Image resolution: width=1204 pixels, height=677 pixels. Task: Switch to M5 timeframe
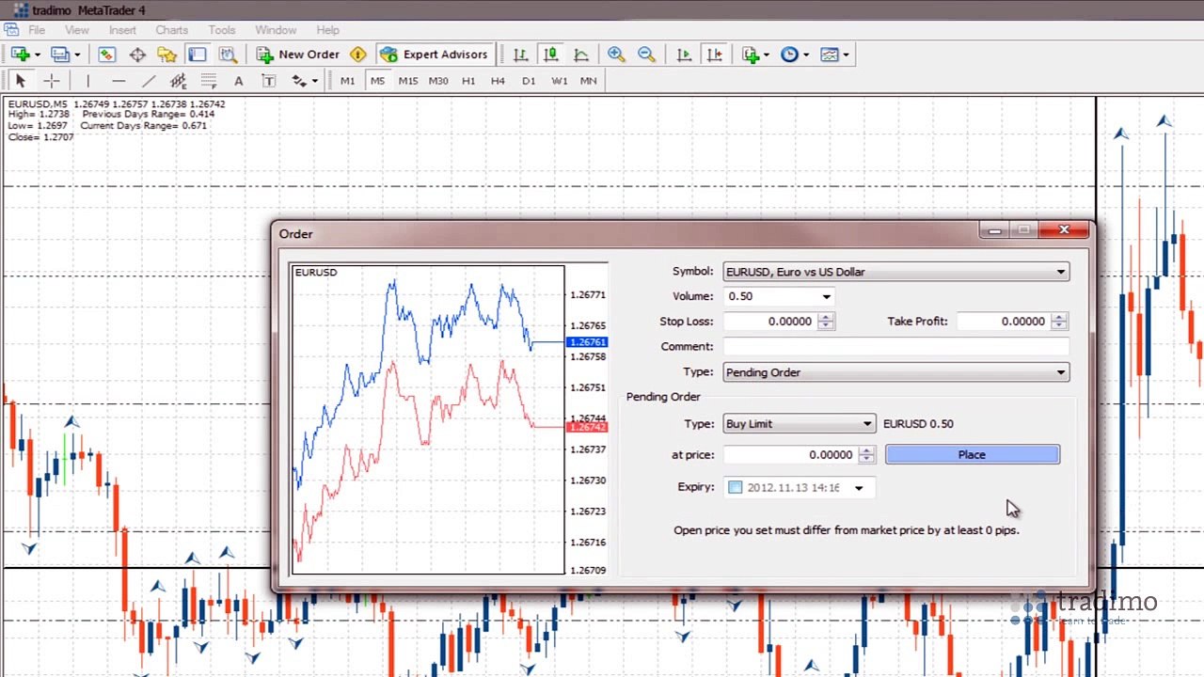pos(377,81)
